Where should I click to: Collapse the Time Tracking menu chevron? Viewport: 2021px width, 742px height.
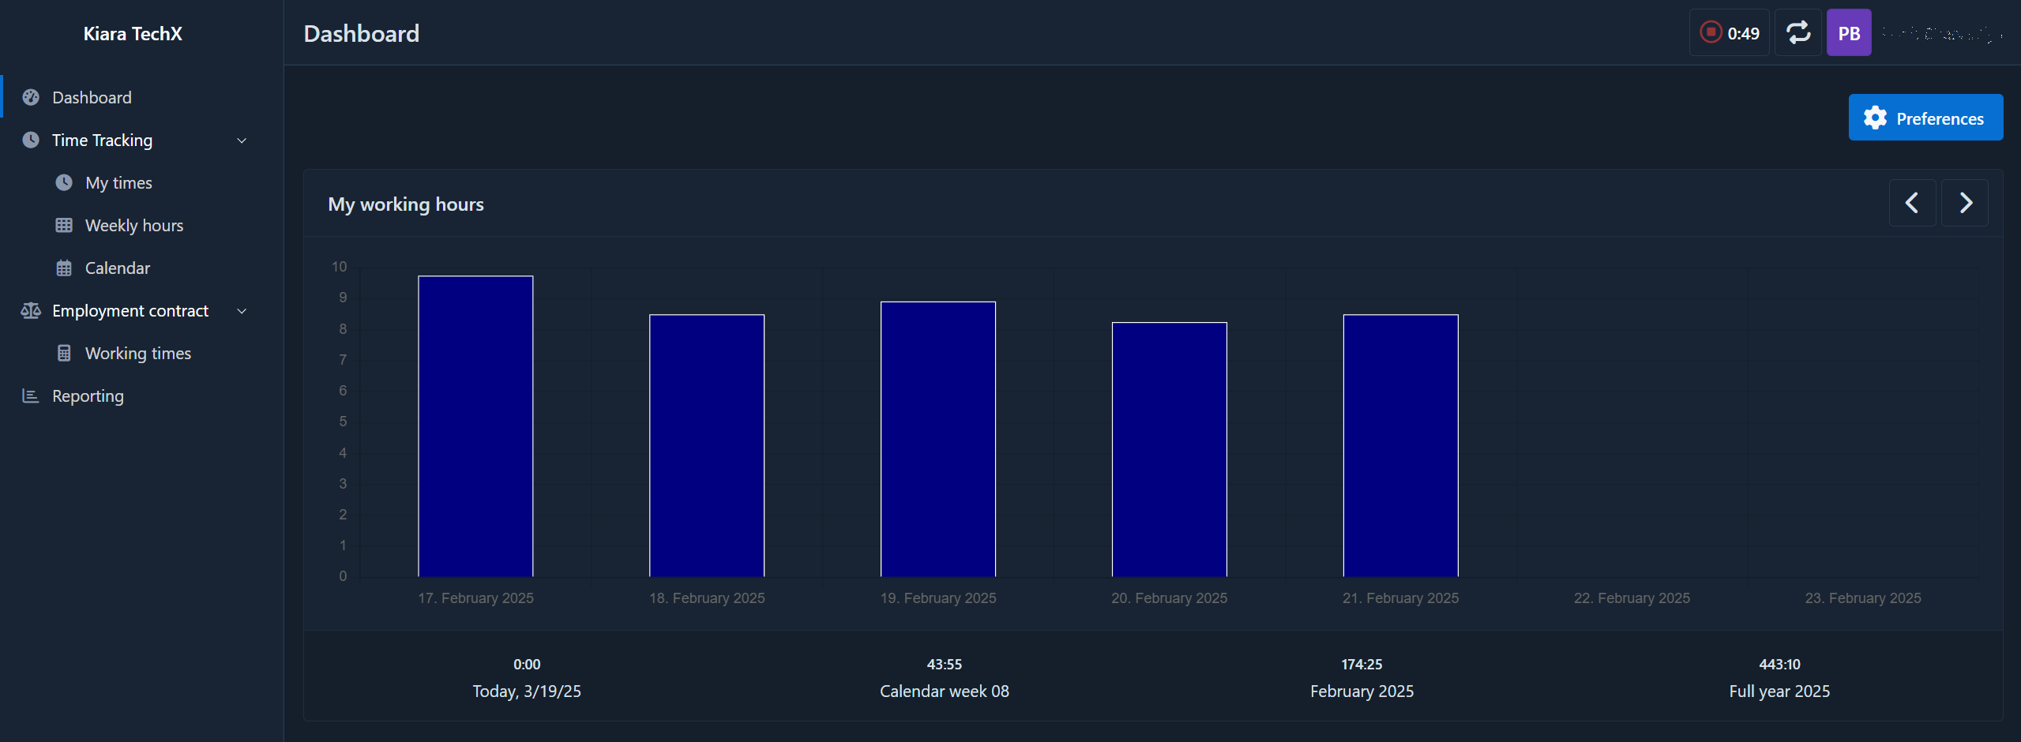click(242, 141)
